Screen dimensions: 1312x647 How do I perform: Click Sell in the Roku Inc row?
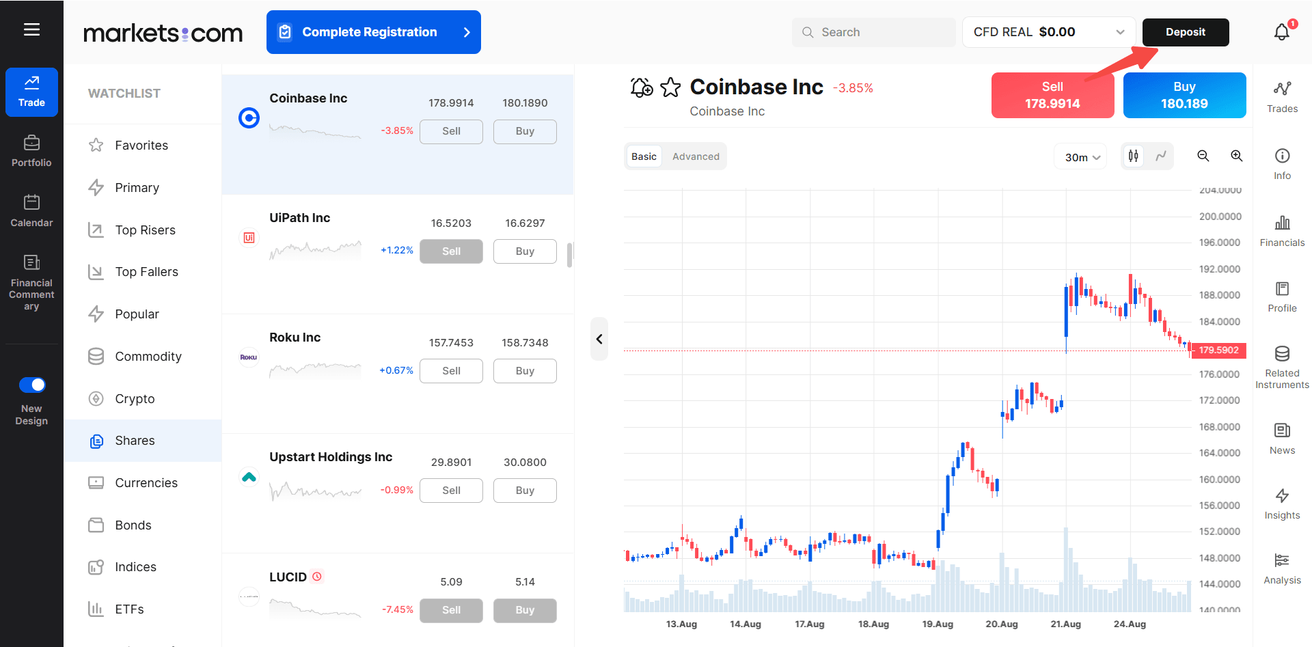[x=451, y=371]
